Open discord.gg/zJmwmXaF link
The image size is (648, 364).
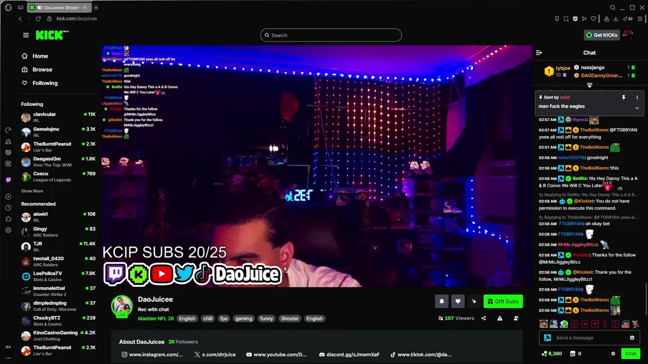[349, 354]
